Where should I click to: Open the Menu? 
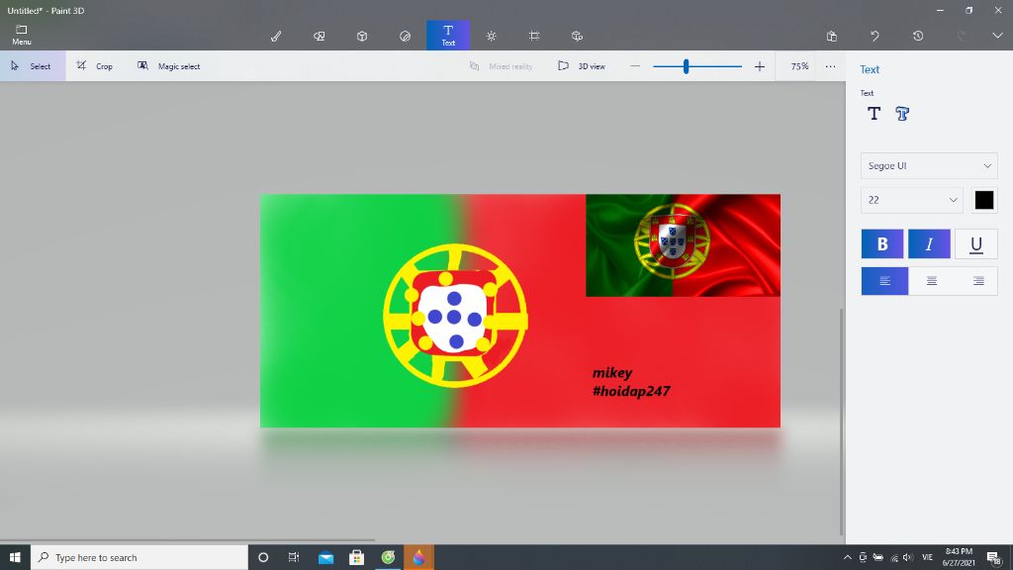click(22, 35)
